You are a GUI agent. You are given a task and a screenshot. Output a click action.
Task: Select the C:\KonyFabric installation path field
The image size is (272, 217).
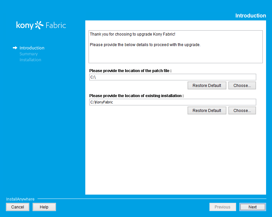point(173,102)
